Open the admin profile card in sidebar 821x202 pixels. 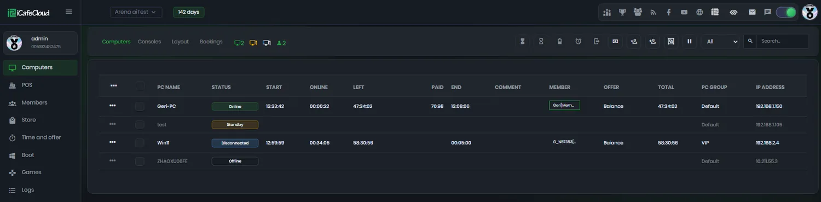pyautogui.click(x=41, y=43)
